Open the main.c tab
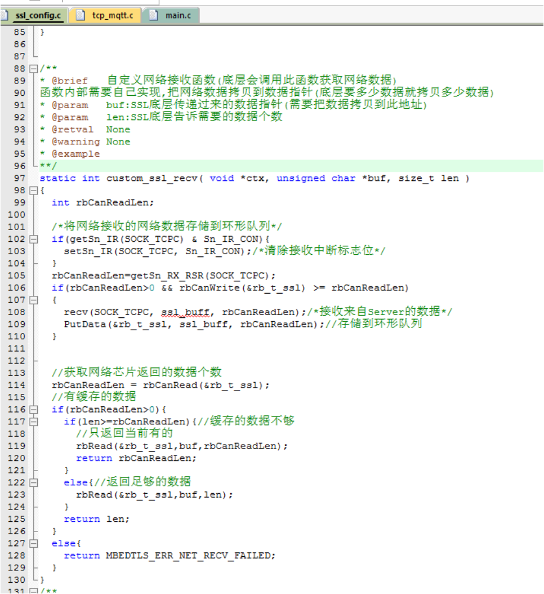 coord(177,15)
